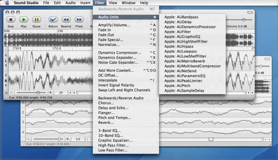278x160 pixels.
Task: Choose Pitch and Tempo...
Action: pos(126,118)
